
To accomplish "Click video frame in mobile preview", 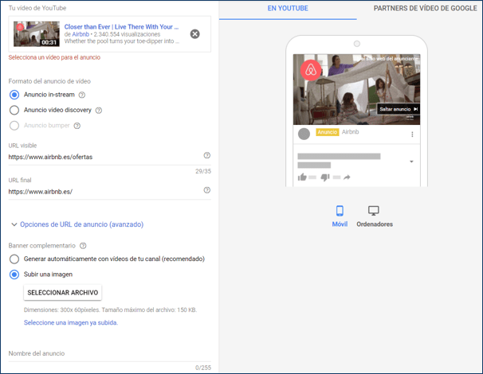I will pos(356,89).
